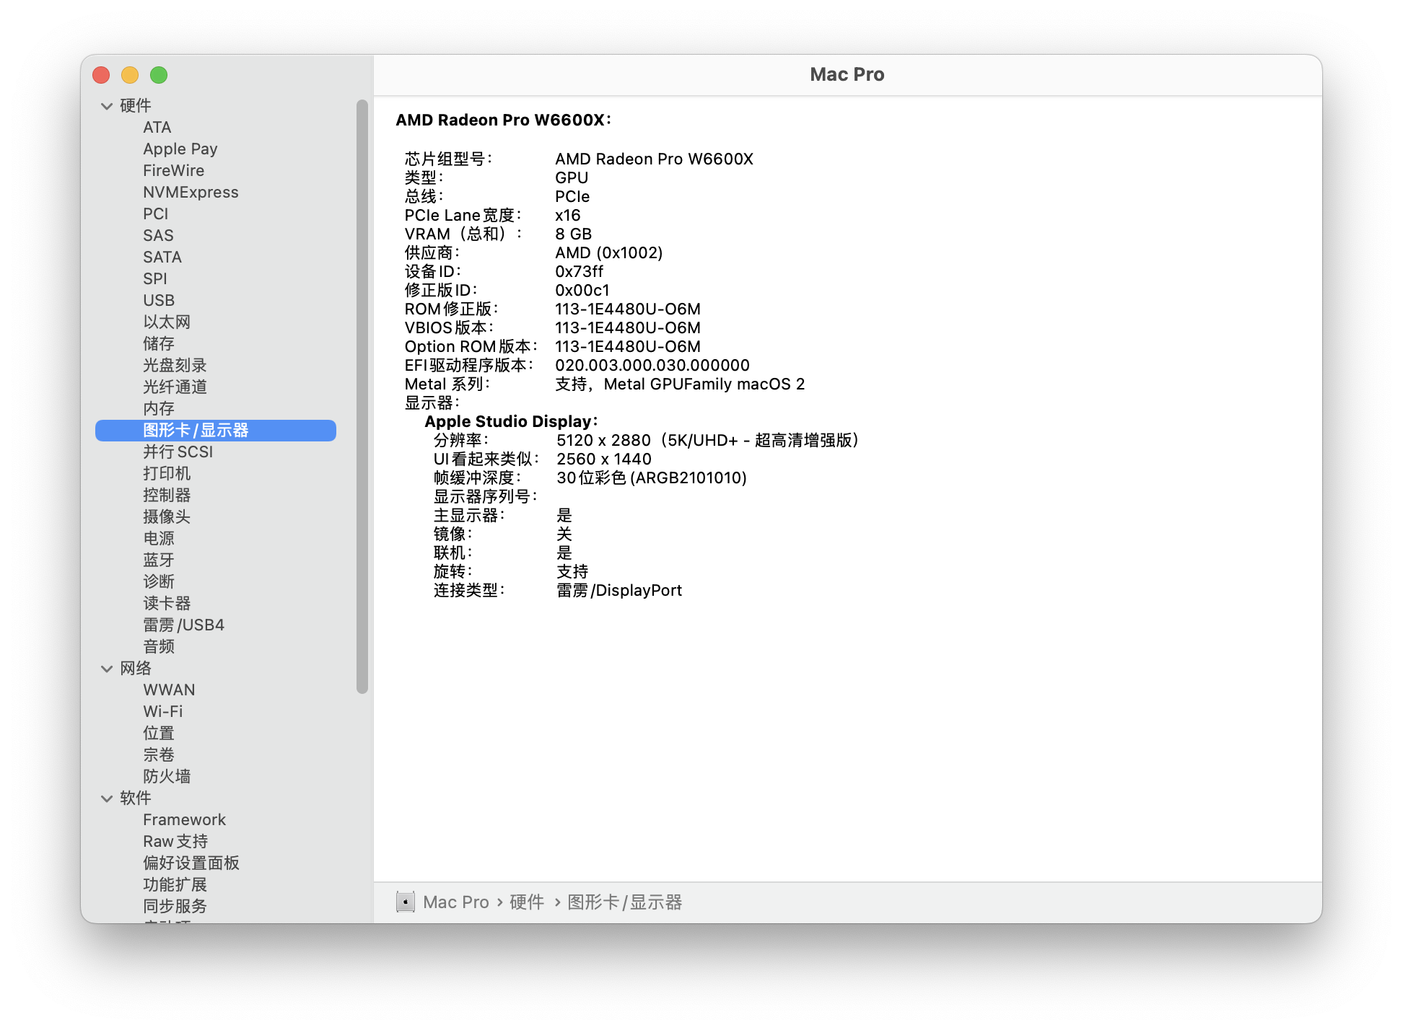The height and width of the screenshot is (1030, 1403).
Task: Click the yellow minimize window button
Action: click(130, 75)
